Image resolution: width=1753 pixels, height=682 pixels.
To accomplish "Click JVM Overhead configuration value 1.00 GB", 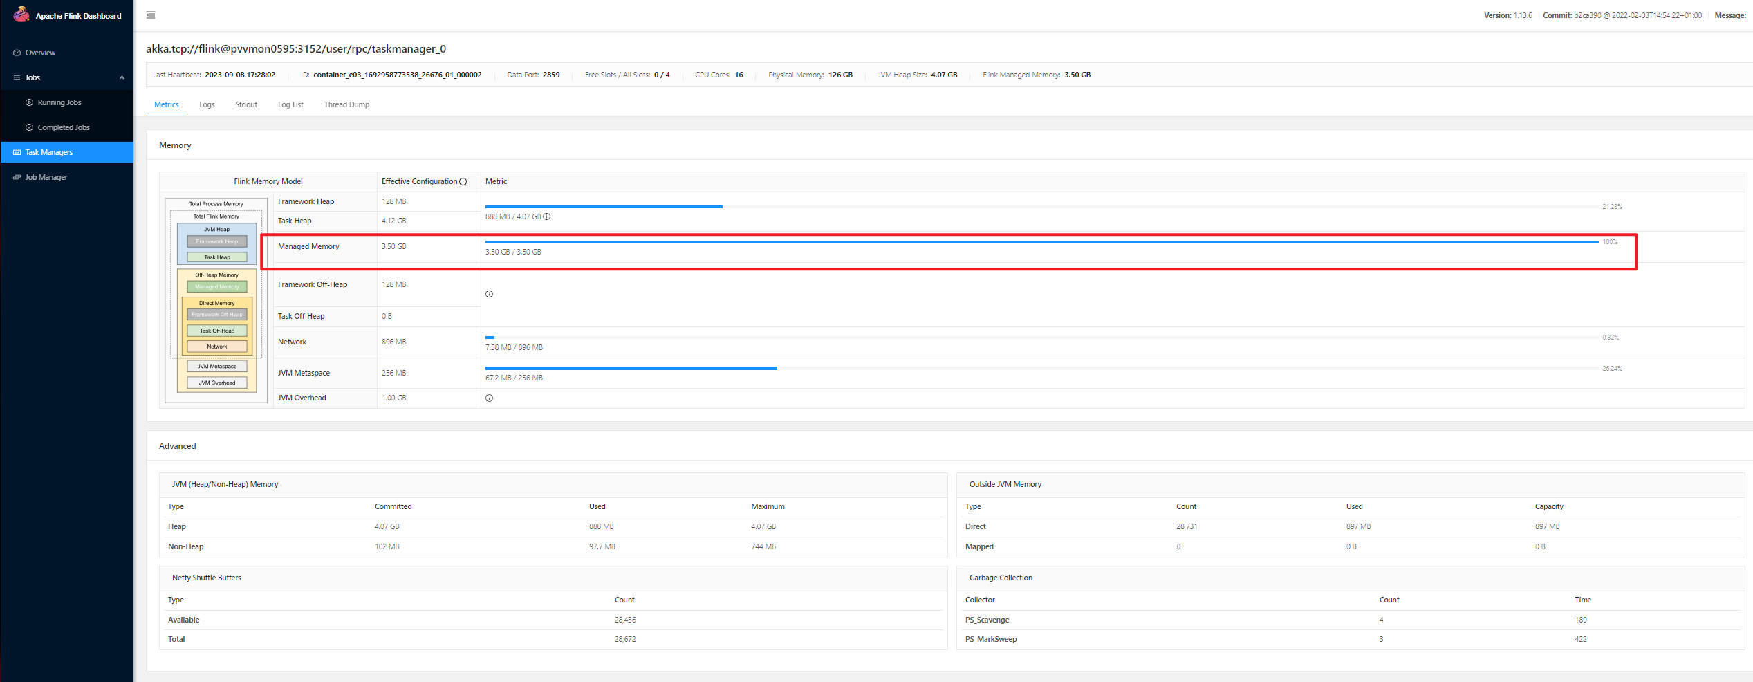I will pyautogui.click(x=394, y=398).
